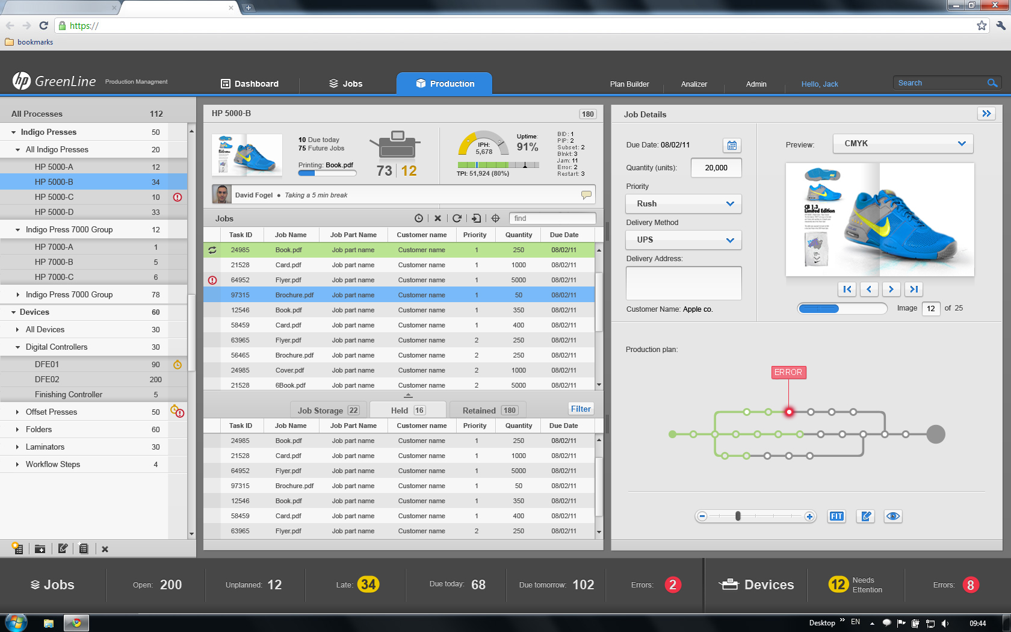1011x632 pixels.
Task: Switch to the Job Storage tab
Action: point(328,410)
